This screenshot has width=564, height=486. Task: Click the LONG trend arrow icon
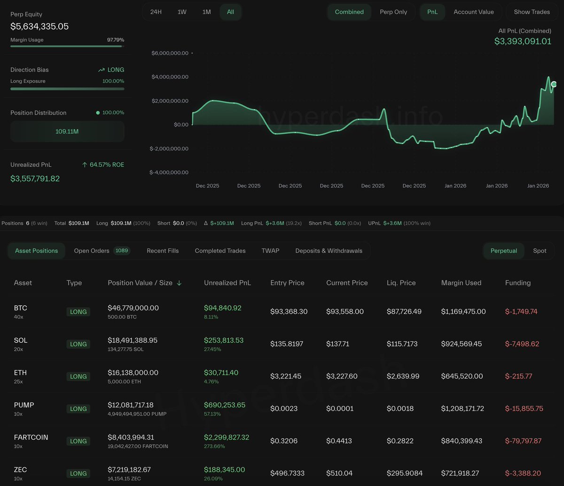coord(101,70)
